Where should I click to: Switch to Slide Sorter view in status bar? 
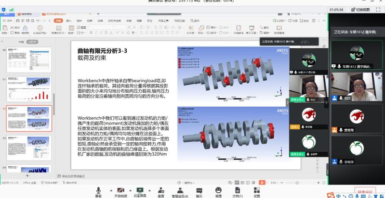(x=242, y=183)
